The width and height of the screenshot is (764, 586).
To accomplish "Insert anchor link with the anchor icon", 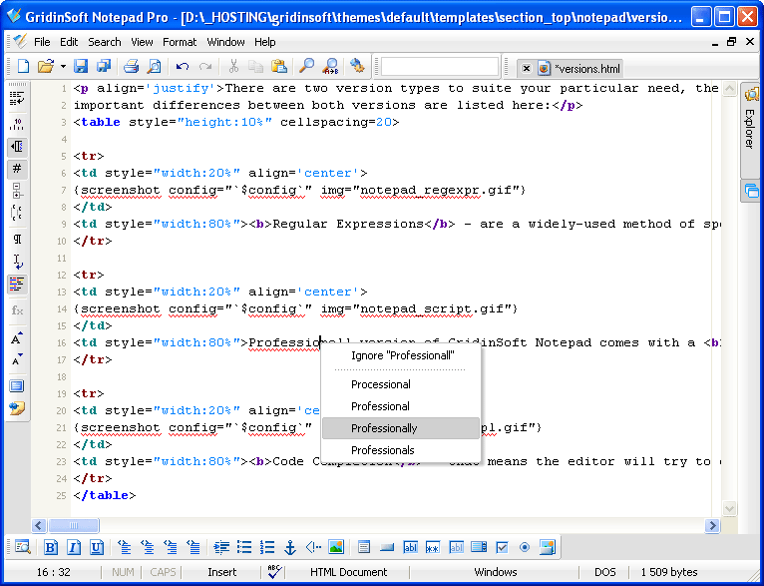I will tap(290, 547).
